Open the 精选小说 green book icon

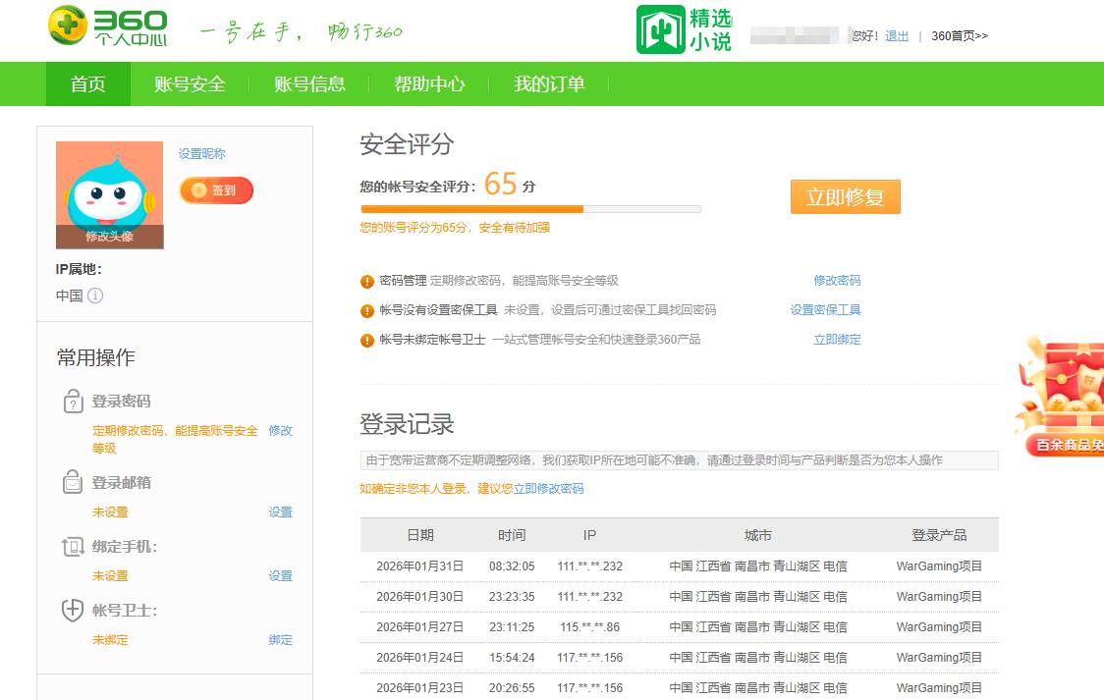click(659, 29)
